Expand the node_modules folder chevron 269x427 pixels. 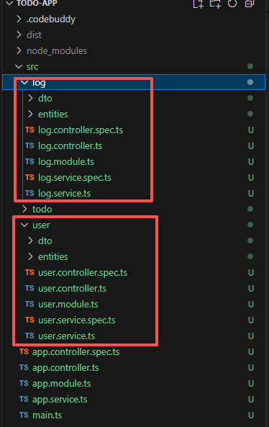19,50
